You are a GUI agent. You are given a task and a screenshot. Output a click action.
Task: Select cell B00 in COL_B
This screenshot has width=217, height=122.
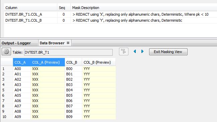73,69
